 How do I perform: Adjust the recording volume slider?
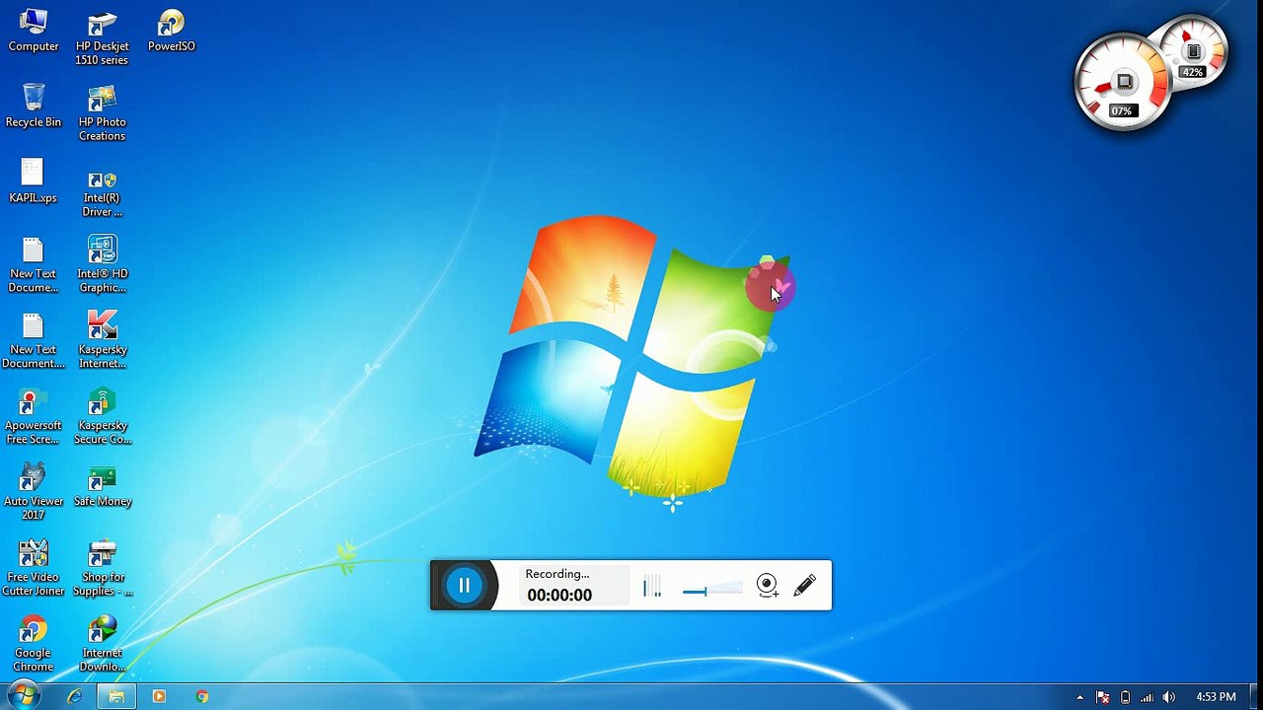point(711,590)
